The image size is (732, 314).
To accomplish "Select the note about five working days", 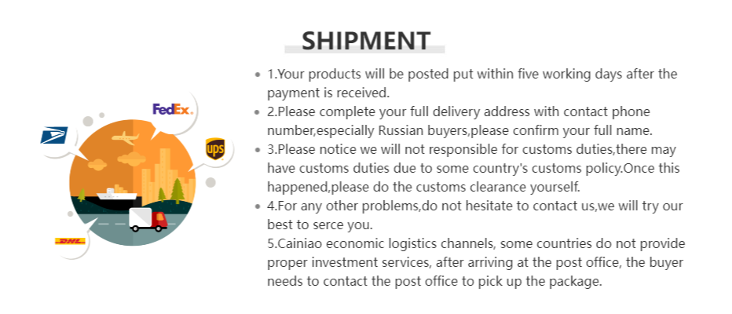I will point(471,75).
